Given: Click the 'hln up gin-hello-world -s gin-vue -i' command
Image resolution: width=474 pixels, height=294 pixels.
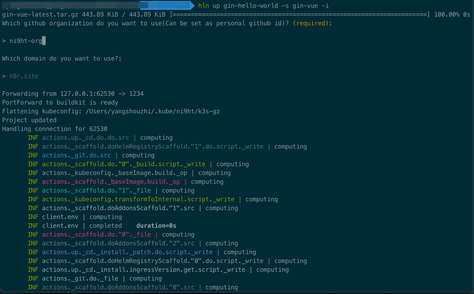Looking at the screenshot, I should pos(263,6).
